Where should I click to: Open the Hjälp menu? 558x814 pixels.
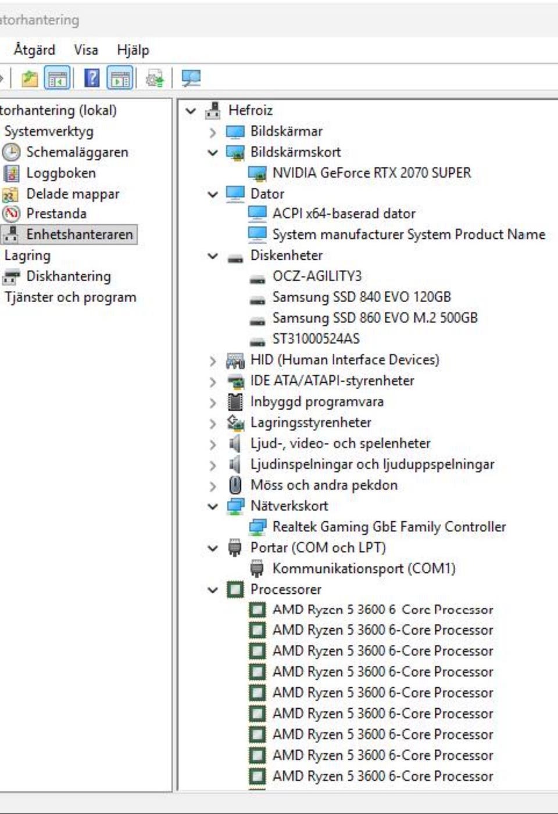(x=133, y=50)
